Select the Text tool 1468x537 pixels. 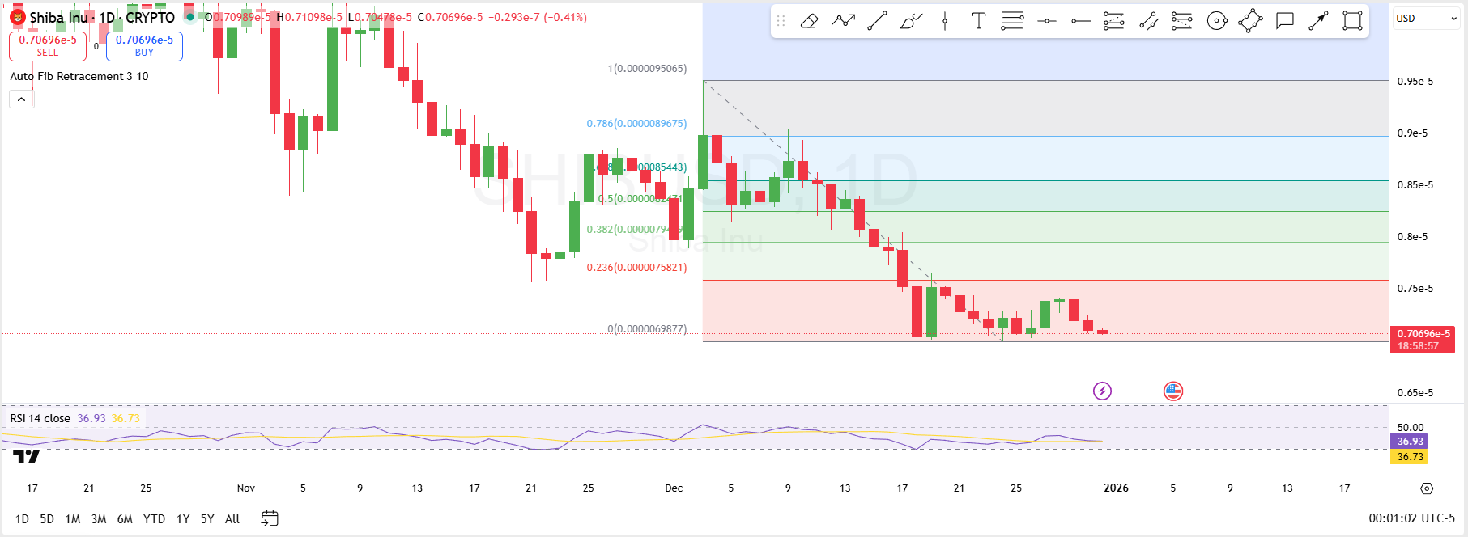coord(979,21)
